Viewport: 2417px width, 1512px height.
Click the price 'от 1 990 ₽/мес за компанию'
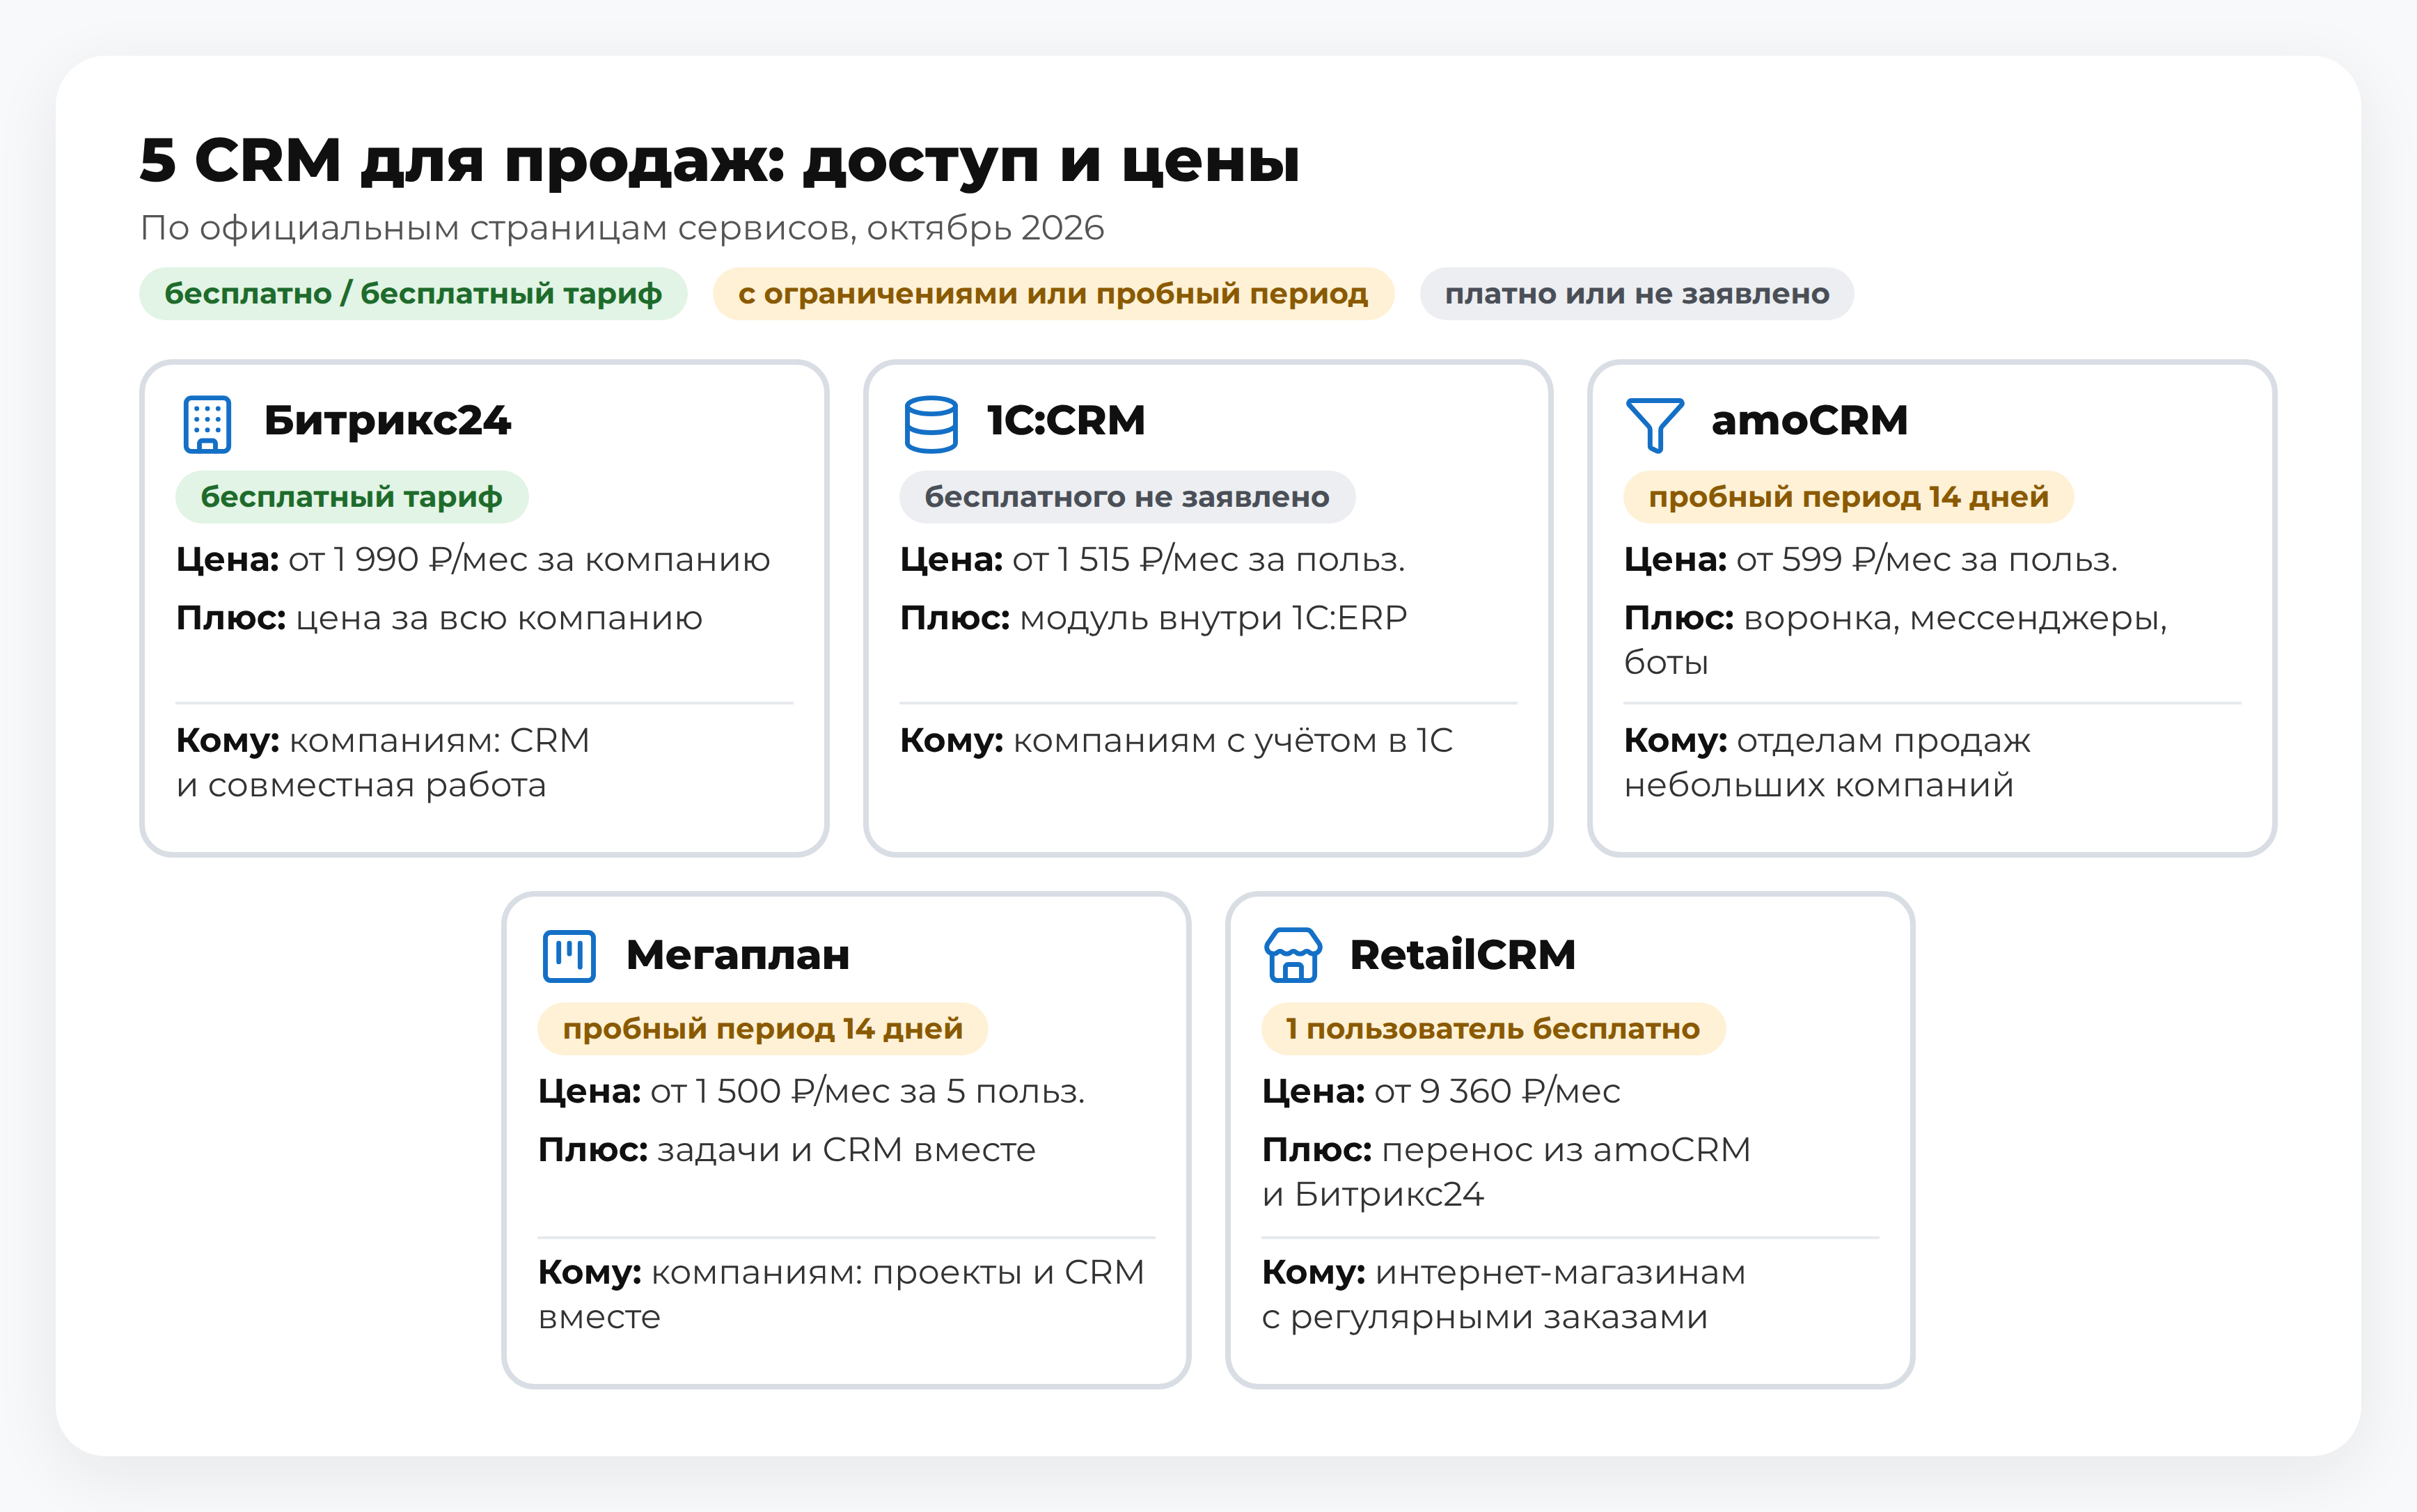click(x=529, y=560)
